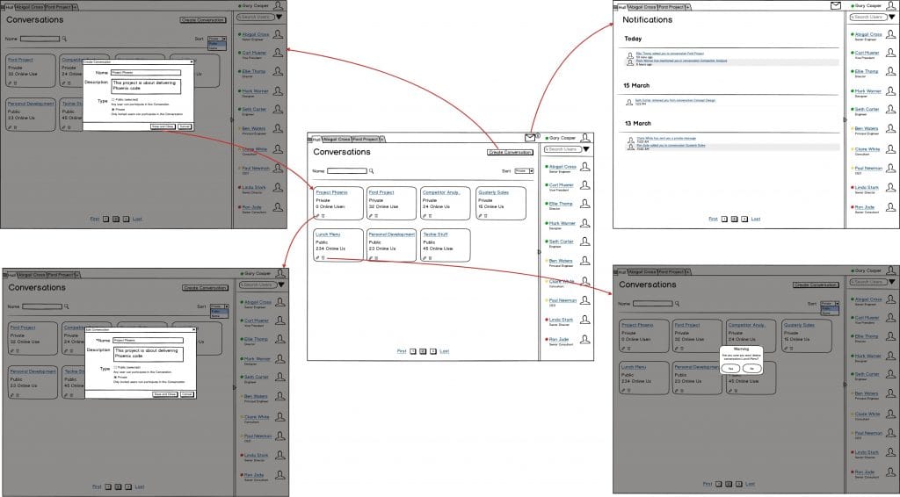Click No in the delete Warning dialog
The image size is (900, 497).
point(752,369)
